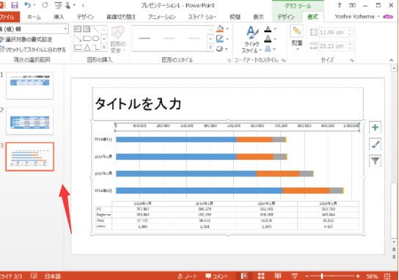The height and width of the screenshot is (280, 399).
Task: Expand the chart element selection combo box
Action: tap(66, 29)
